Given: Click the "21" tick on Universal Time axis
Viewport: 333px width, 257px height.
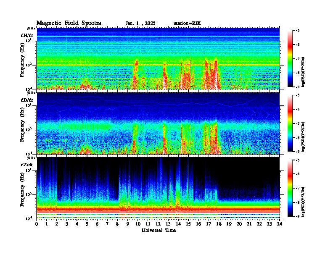Looking at the screenshot, I should pyautogui.click(x=249, y=224).
